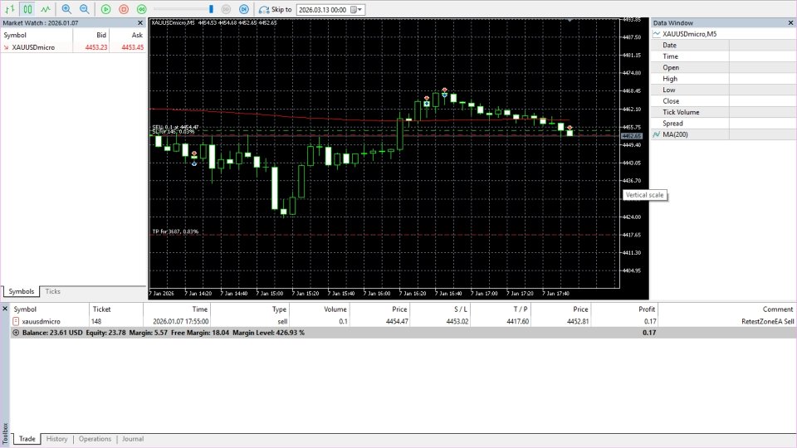Click the Skip to button

[x=275, y=9]
